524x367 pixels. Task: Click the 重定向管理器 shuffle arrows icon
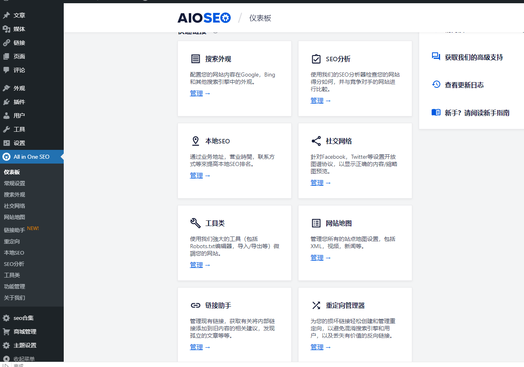316,305
